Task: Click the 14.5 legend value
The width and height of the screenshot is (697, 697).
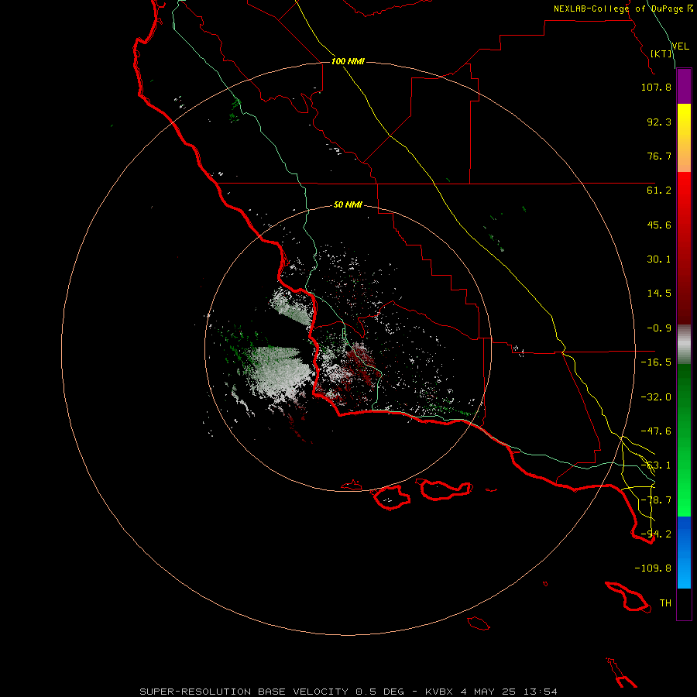Action: coord(659,294)
